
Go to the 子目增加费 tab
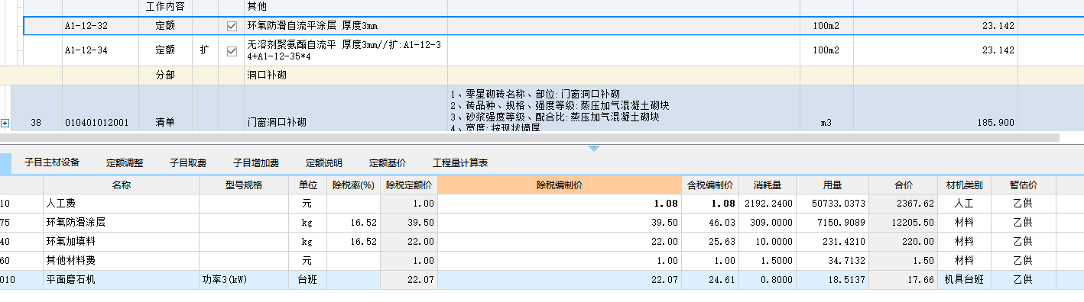[x=256, y=163]
